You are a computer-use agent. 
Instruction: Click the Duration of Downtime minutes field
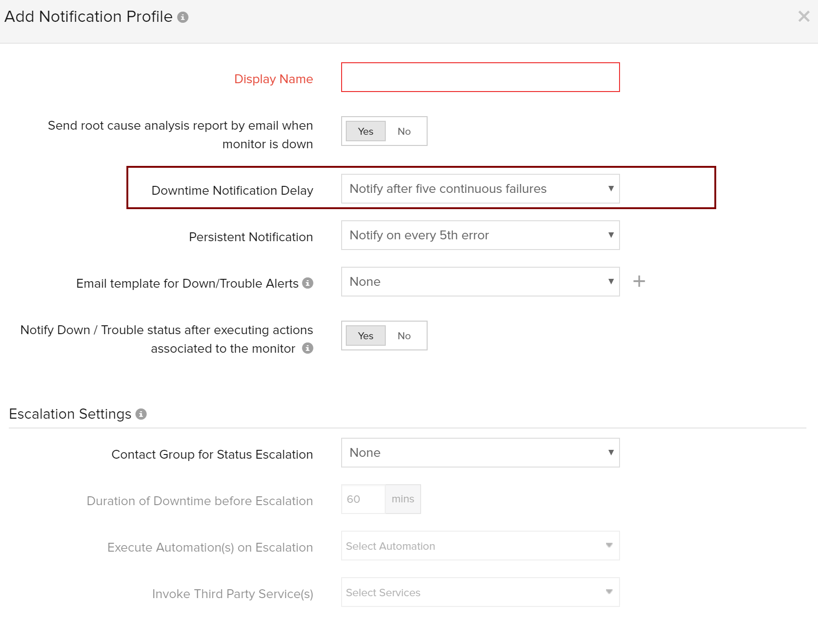tap(363, 499)
